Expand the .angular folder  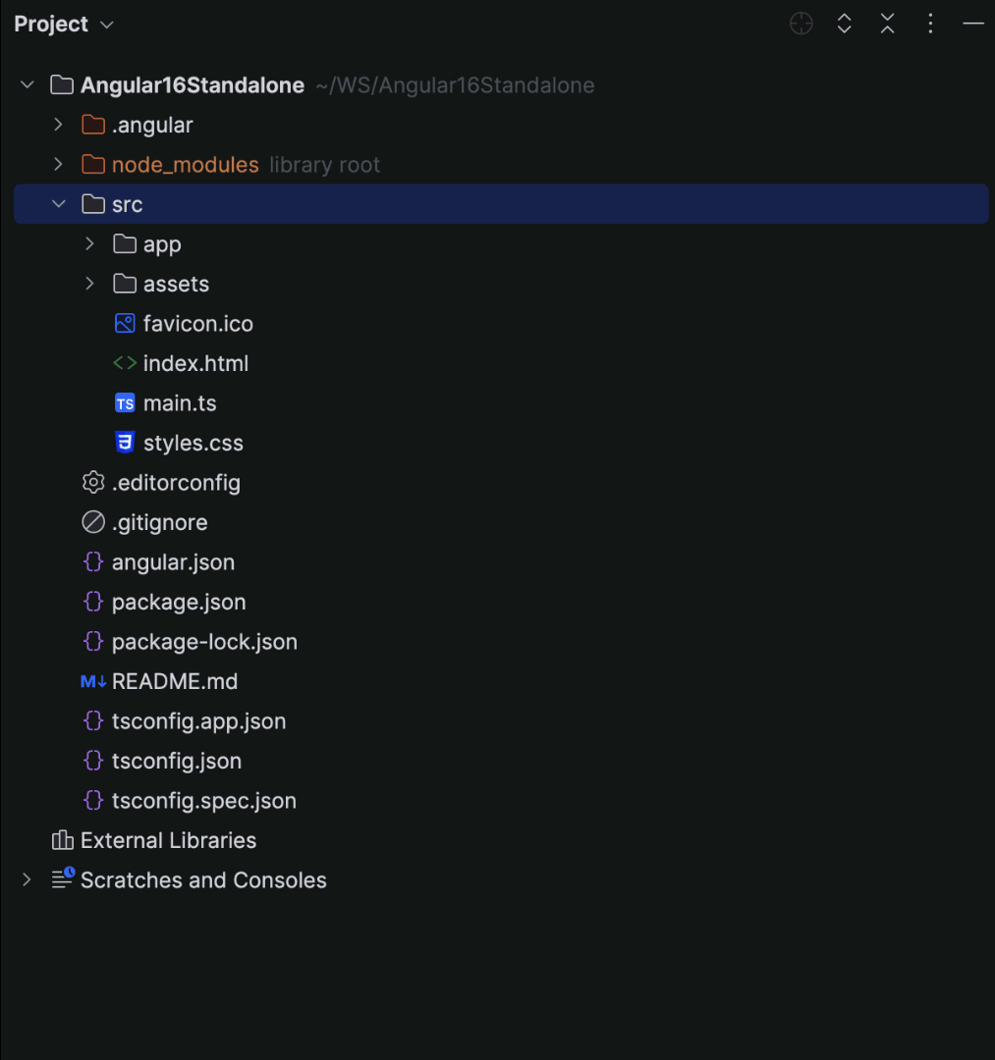point(58,125)
